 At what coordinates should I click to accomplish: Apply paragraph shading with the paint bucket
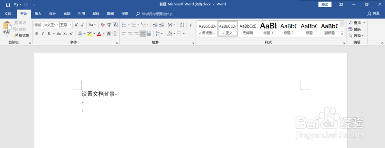click(x=169, y=33)
